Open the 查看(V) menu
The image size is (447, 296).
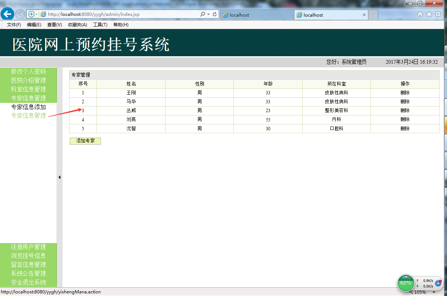click(x=54, y=25)
